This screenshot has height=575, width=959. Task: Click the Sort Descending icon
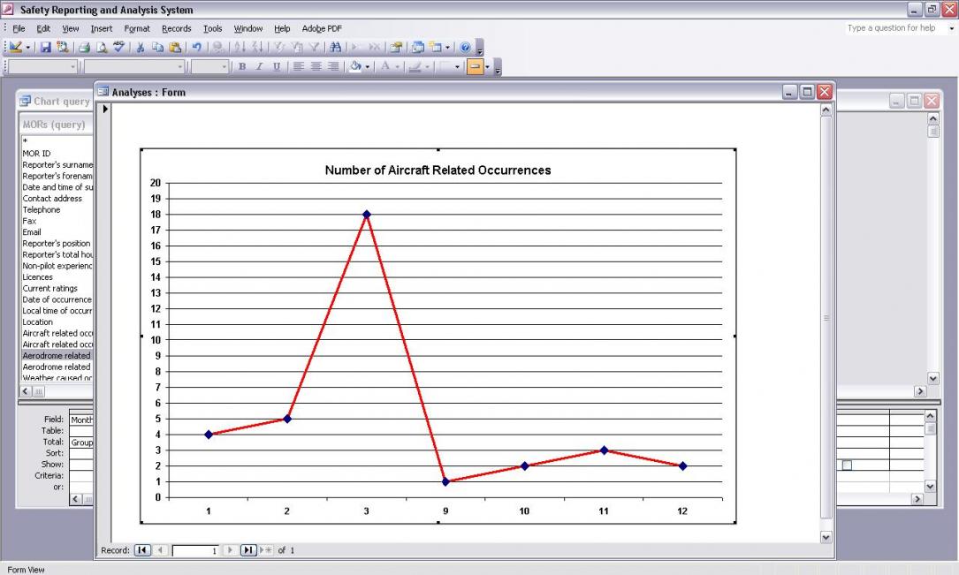[x=257, y=47]
